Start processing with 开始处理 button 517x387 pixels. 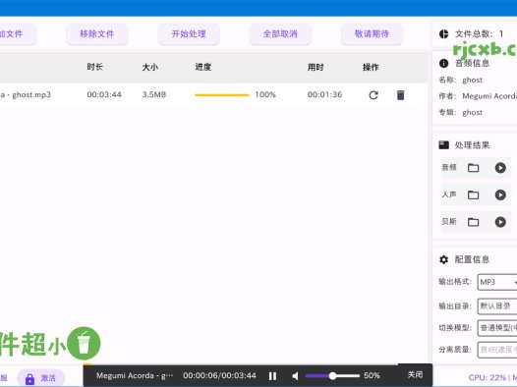(x=189, y=34)
